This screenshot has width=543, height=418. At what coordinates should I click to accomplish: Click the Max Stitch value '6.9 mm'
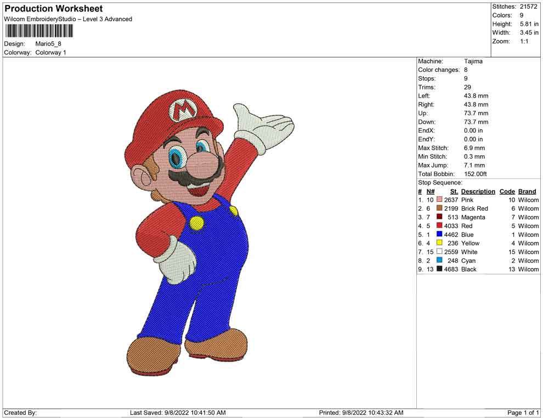tap(474, 148)
